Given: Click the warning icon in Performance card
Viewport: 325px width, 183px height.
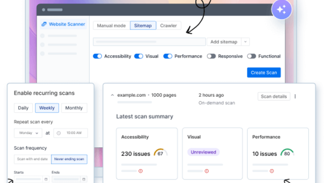Looking at the screenshot, I should coord(272,171).
